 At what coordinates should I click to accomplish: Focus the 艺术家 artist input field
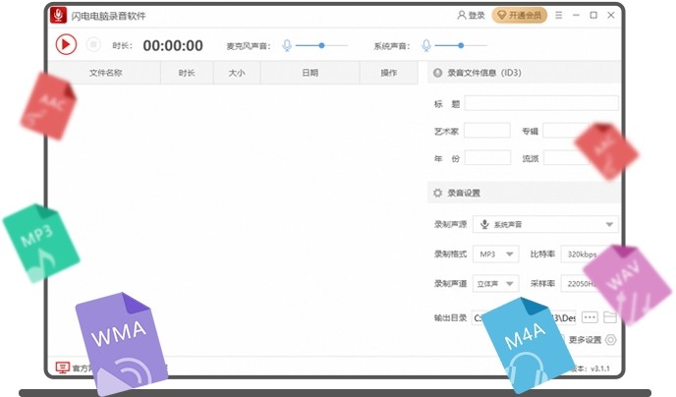pyautogui.click(x=487, y=131)
